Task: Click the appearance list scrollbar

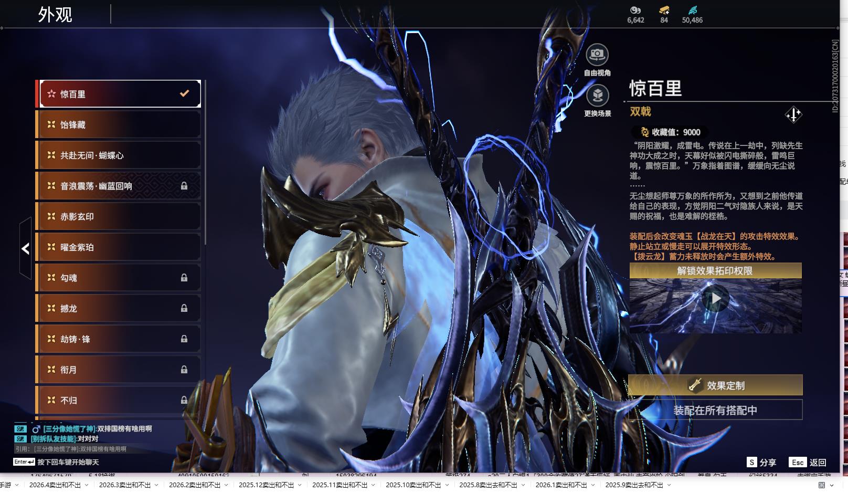Action: coord(205,163)
